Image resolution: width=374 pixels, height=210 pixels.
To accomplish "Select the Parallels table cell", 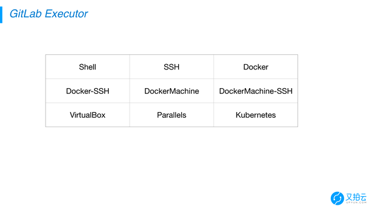I will (x=171, y=115).
